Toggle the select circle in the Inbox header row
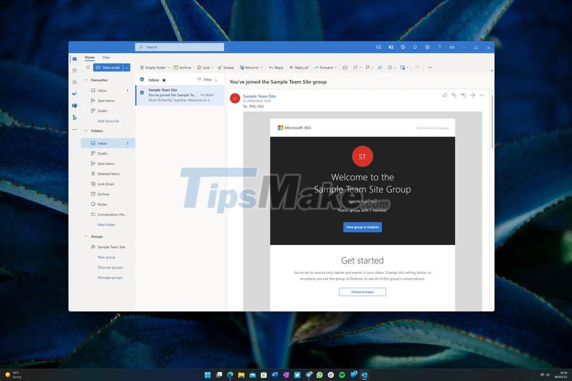The height and width of the screenshot is (381, 572). (x=142, y=80)
